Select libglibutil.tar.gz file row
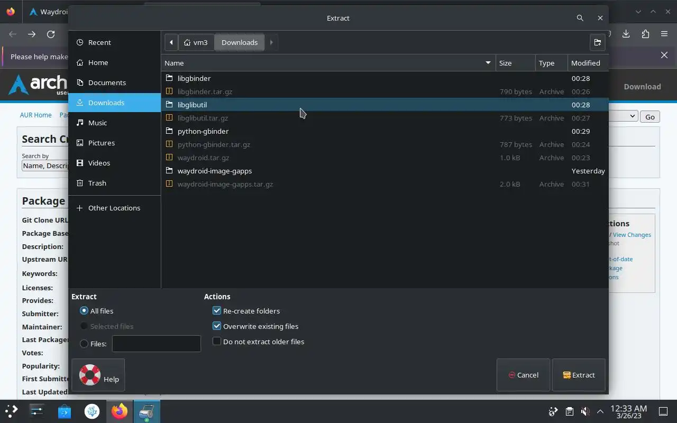The width and height of the screenshot is (677, 423). click(385, 118)
